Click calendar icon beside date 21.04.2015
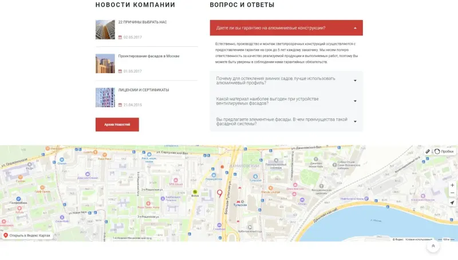Image resolution: width=458 pixels, height=260 pixels. [x=120, y=105]
